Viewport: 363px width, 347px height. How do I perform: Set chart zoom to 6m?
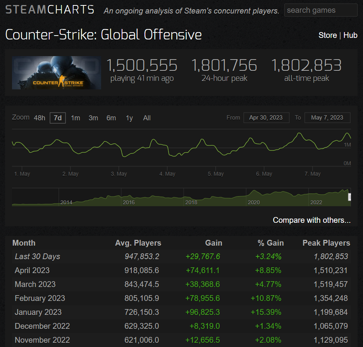(x=111, y=118)
